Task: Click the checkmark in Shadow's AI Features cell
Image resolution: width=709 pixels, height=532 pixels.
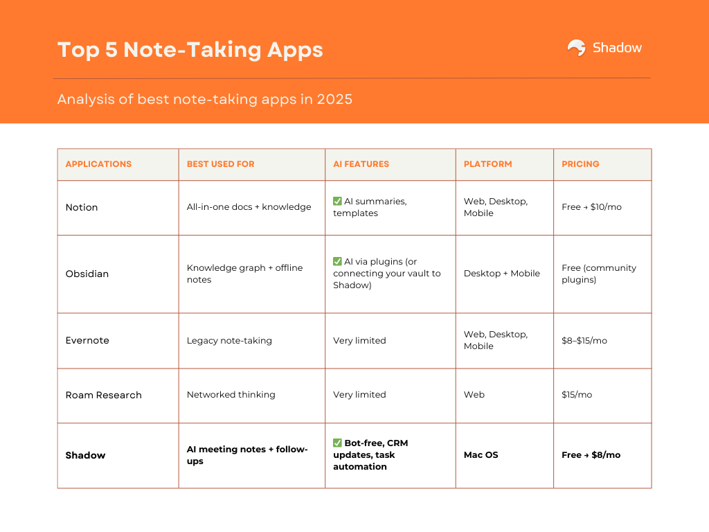Action: click(x=337, y=443)
